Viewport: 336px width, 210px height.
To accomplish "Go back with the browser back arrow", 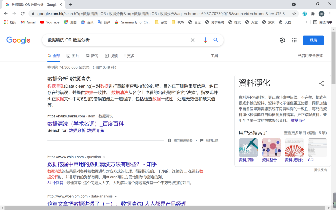I will coord(6,14).
